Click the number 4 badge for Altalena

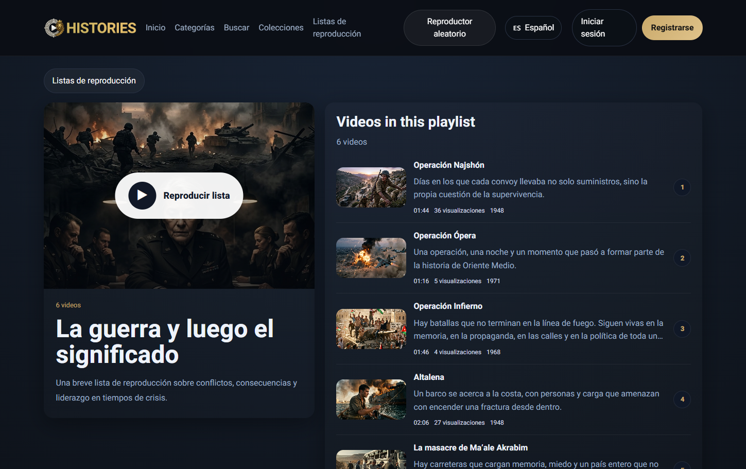point(682,399)
